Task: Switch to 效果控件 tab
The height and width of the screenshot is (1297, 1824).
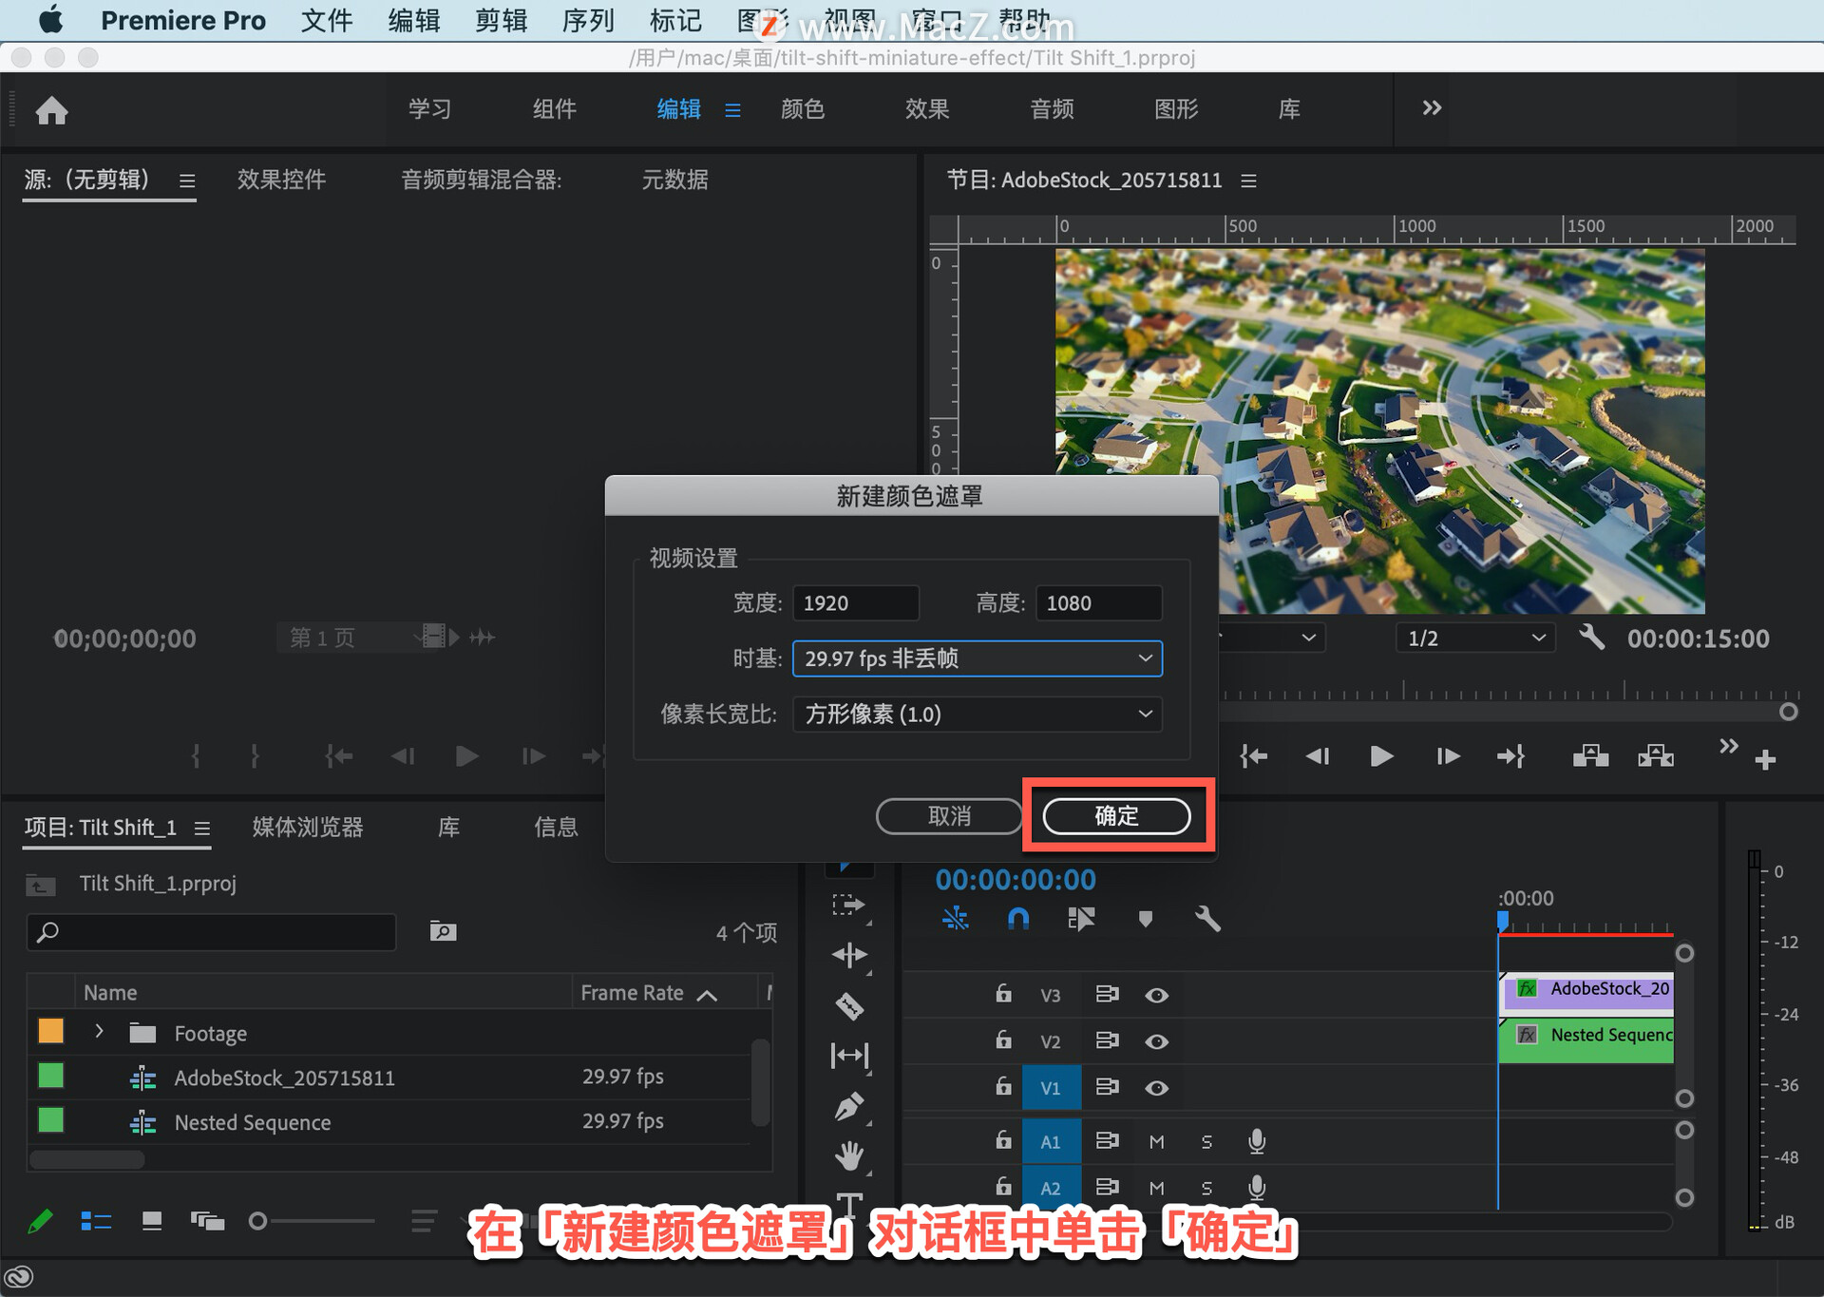Action: coord(281,180)
